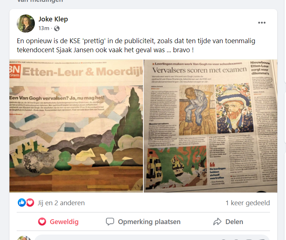Click the commenter avatar at the bottom
This screenshot has height=240, width=286.
(24, 238)
